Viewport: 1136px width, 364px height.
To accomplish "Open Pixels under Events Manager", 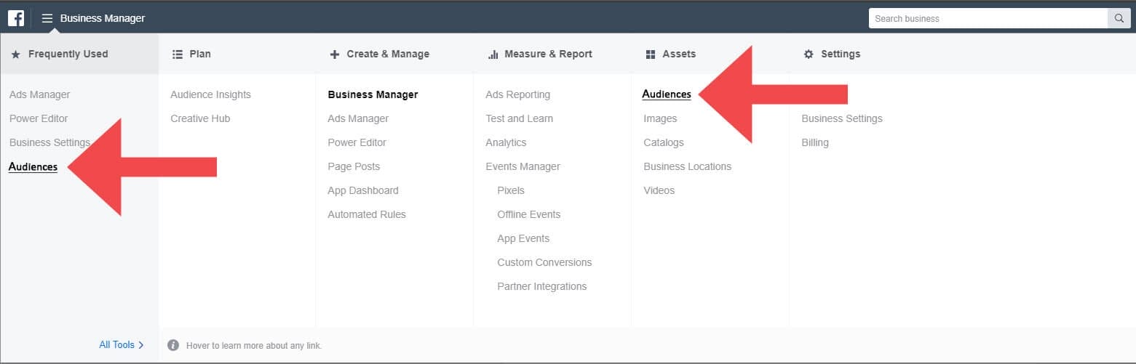I will click(x=511, y=190).
